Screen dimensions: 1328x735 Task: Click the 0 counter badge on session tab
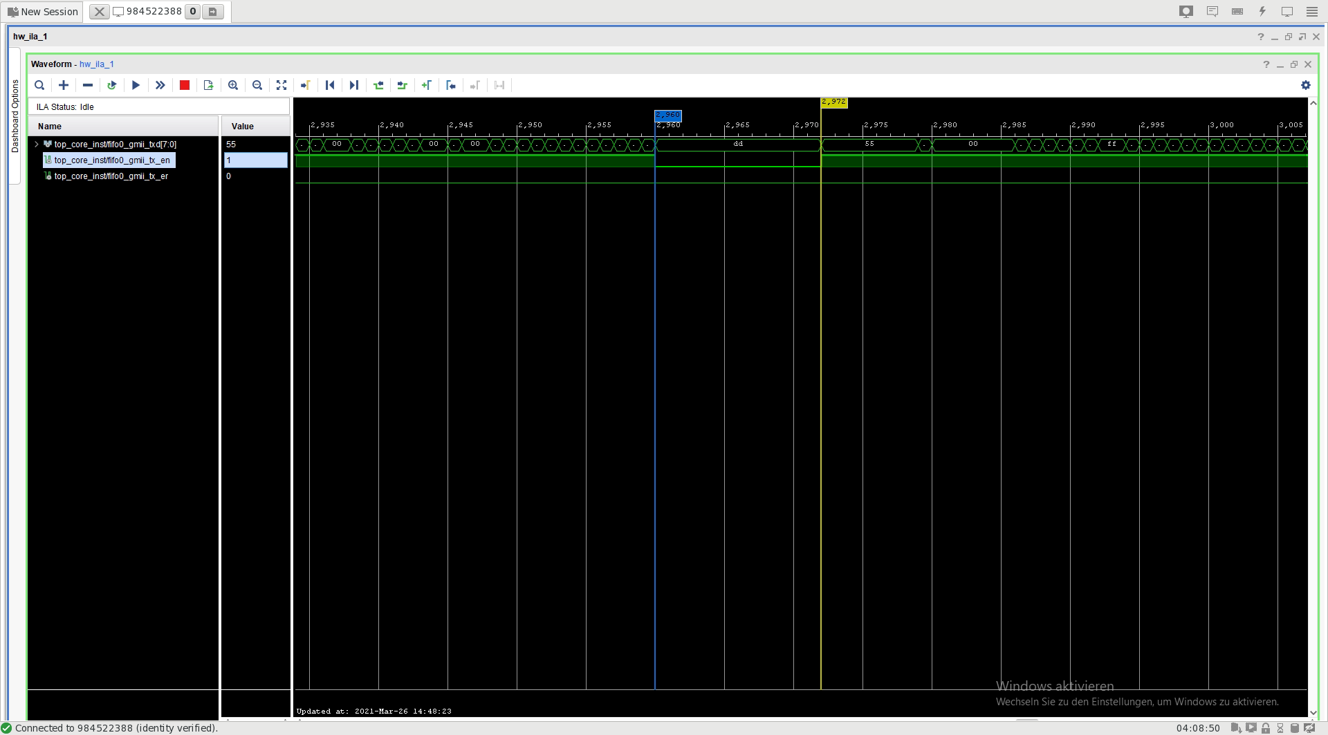tap(193, 12)
